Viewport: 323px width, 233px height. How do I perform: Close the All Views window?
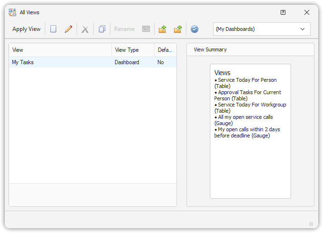pos(307,12)
